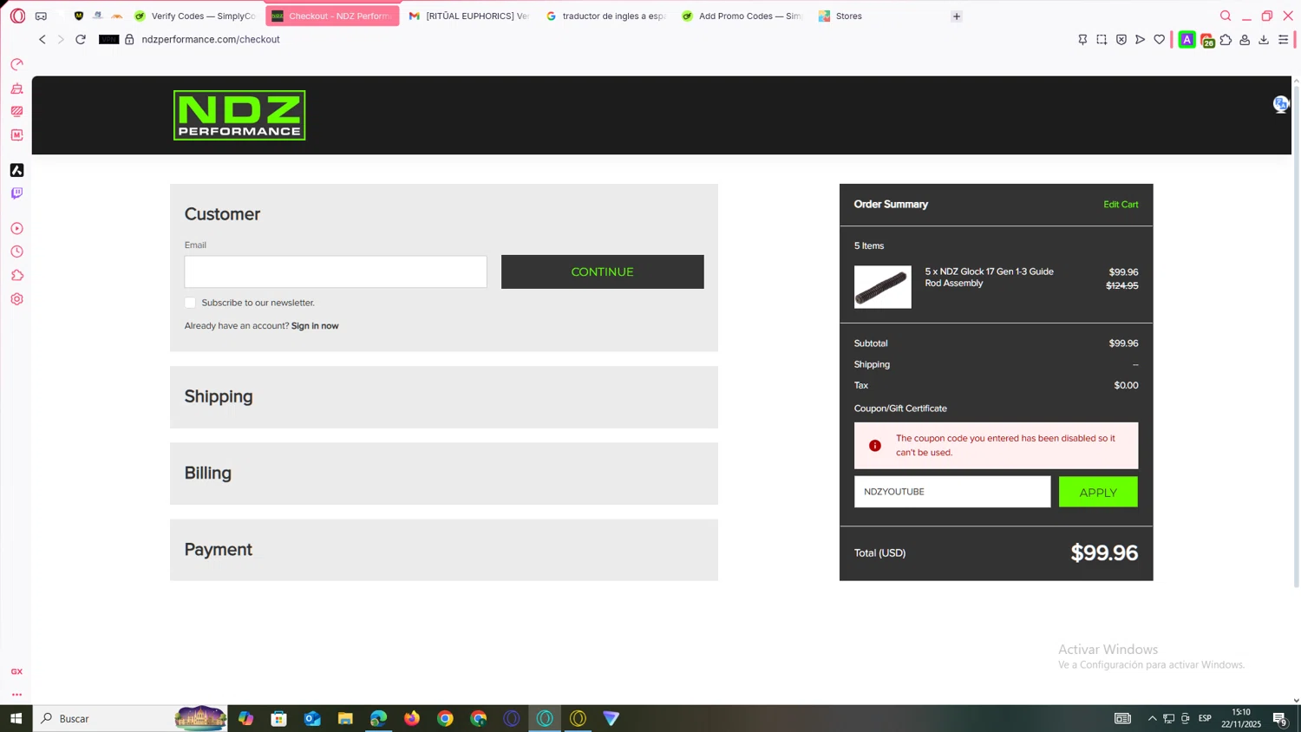The height and width of the screenshot is (732, 1301).
Task: Click the Sign in now link
Action: point(315,326)
